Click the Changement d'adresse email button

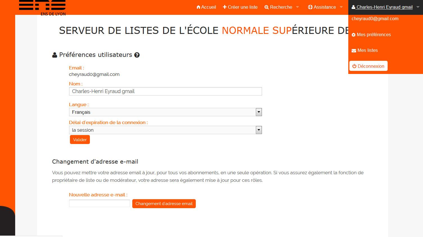pos(164,204)
